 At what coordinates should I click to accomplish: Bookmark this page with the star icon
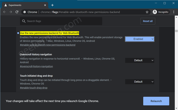[x=147, y=12]
